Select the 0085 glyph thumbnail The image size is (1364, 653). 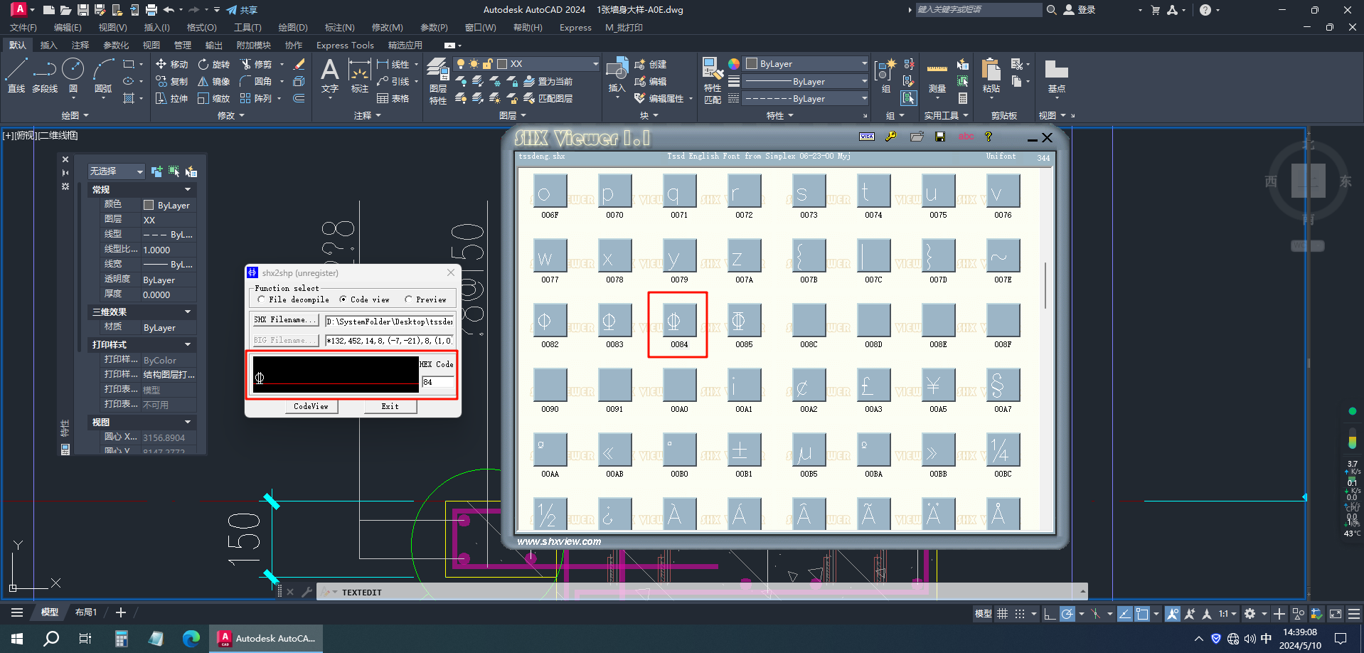point(744,326)
